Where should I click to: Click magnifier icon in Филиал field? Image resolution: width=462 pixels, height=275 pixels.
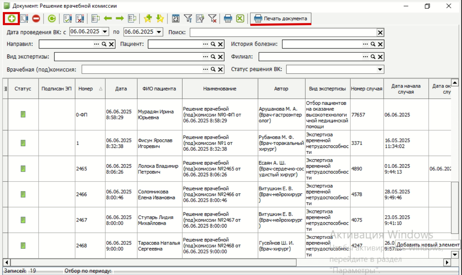pos(373,57)
